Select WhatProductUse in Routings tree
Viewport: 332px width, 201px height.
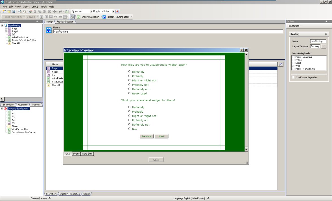pos(20,37)
